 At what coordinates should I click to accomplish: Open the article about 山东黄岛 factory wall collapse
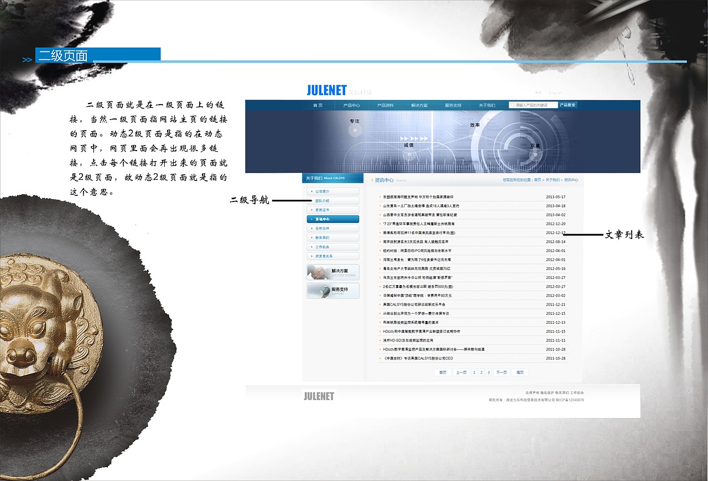pyautogui.click(x=421, y=206)
